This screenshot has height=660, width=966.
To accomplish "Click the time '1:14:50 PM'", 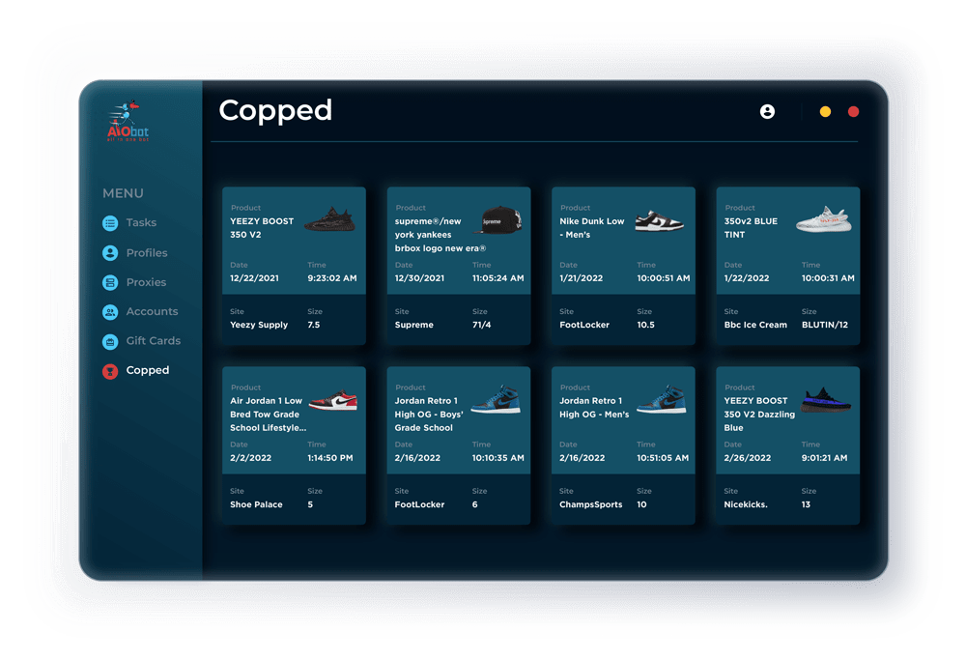I will [x=330, y=458].
